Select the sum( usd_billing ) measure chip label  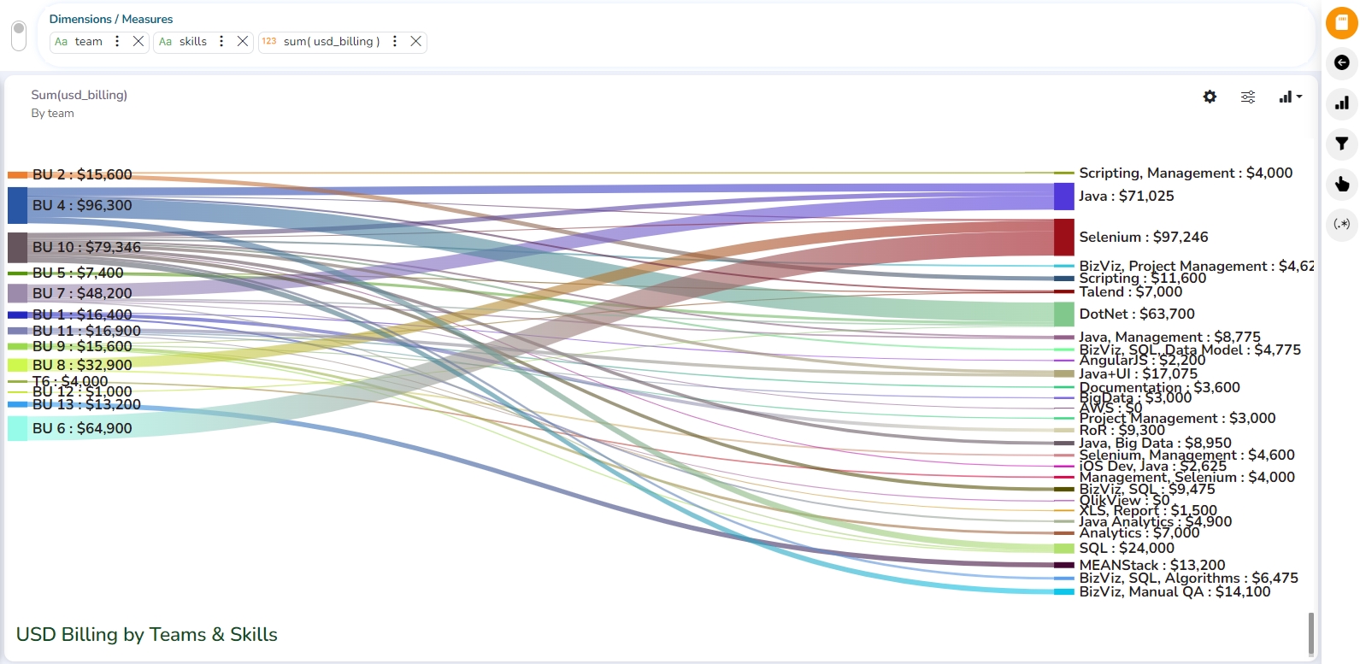(x=332, y=42)
